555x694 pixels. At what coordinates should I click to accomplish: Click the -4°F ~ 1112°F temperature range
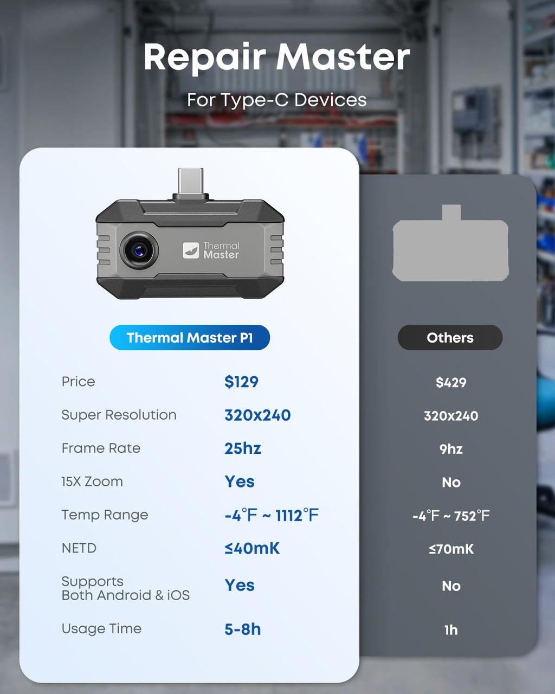(272, 515)
